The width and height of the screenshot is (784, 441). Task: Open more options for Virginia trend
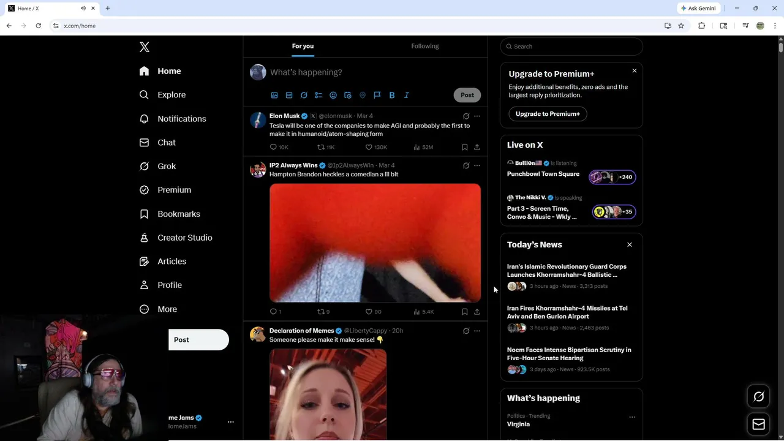pyautogui.click(x=632, y=417)
